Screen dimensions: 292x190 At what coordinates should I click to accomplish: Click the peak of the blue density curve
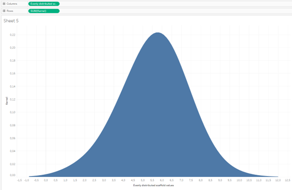click(x=158, y=33)
